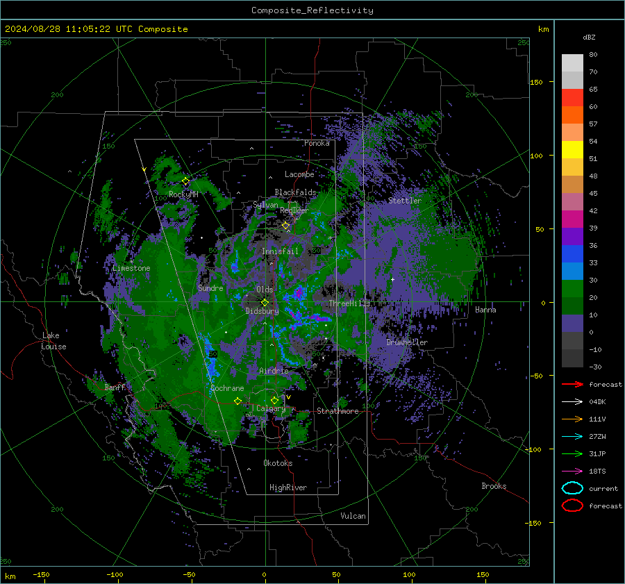Click the 'current' legend text
The image size is (625, 584).
point(603,488)
